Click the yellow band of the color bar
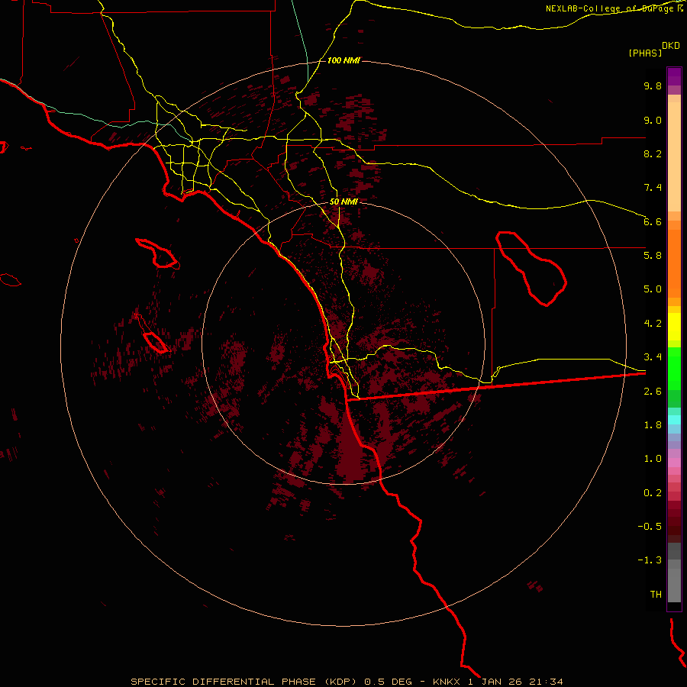687x687 pixels. point(674,327)
